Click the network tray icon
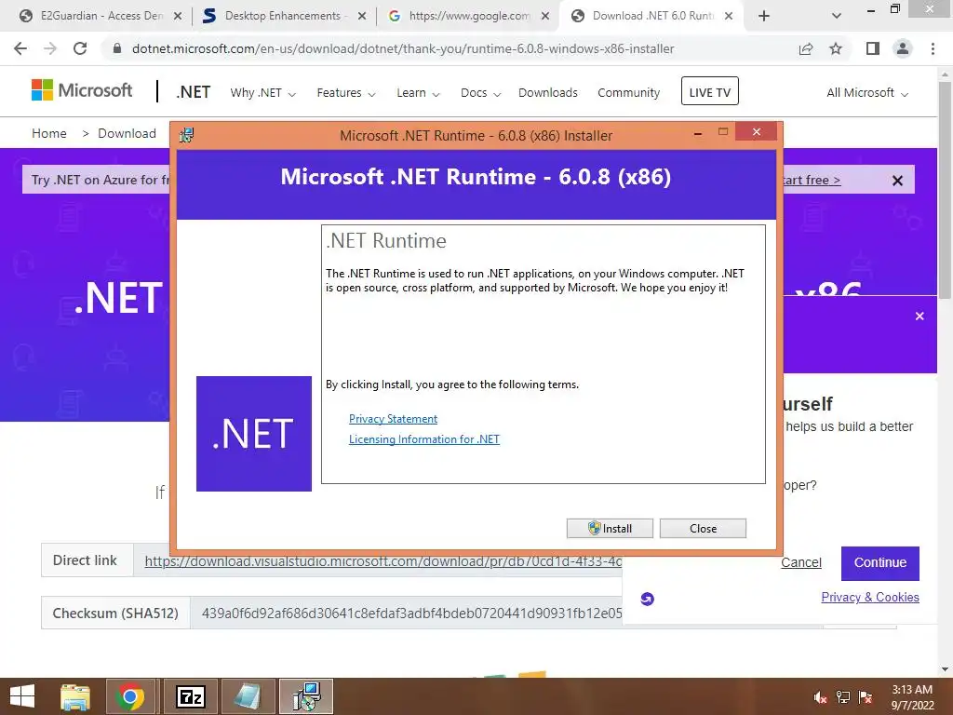 point(843,697)
